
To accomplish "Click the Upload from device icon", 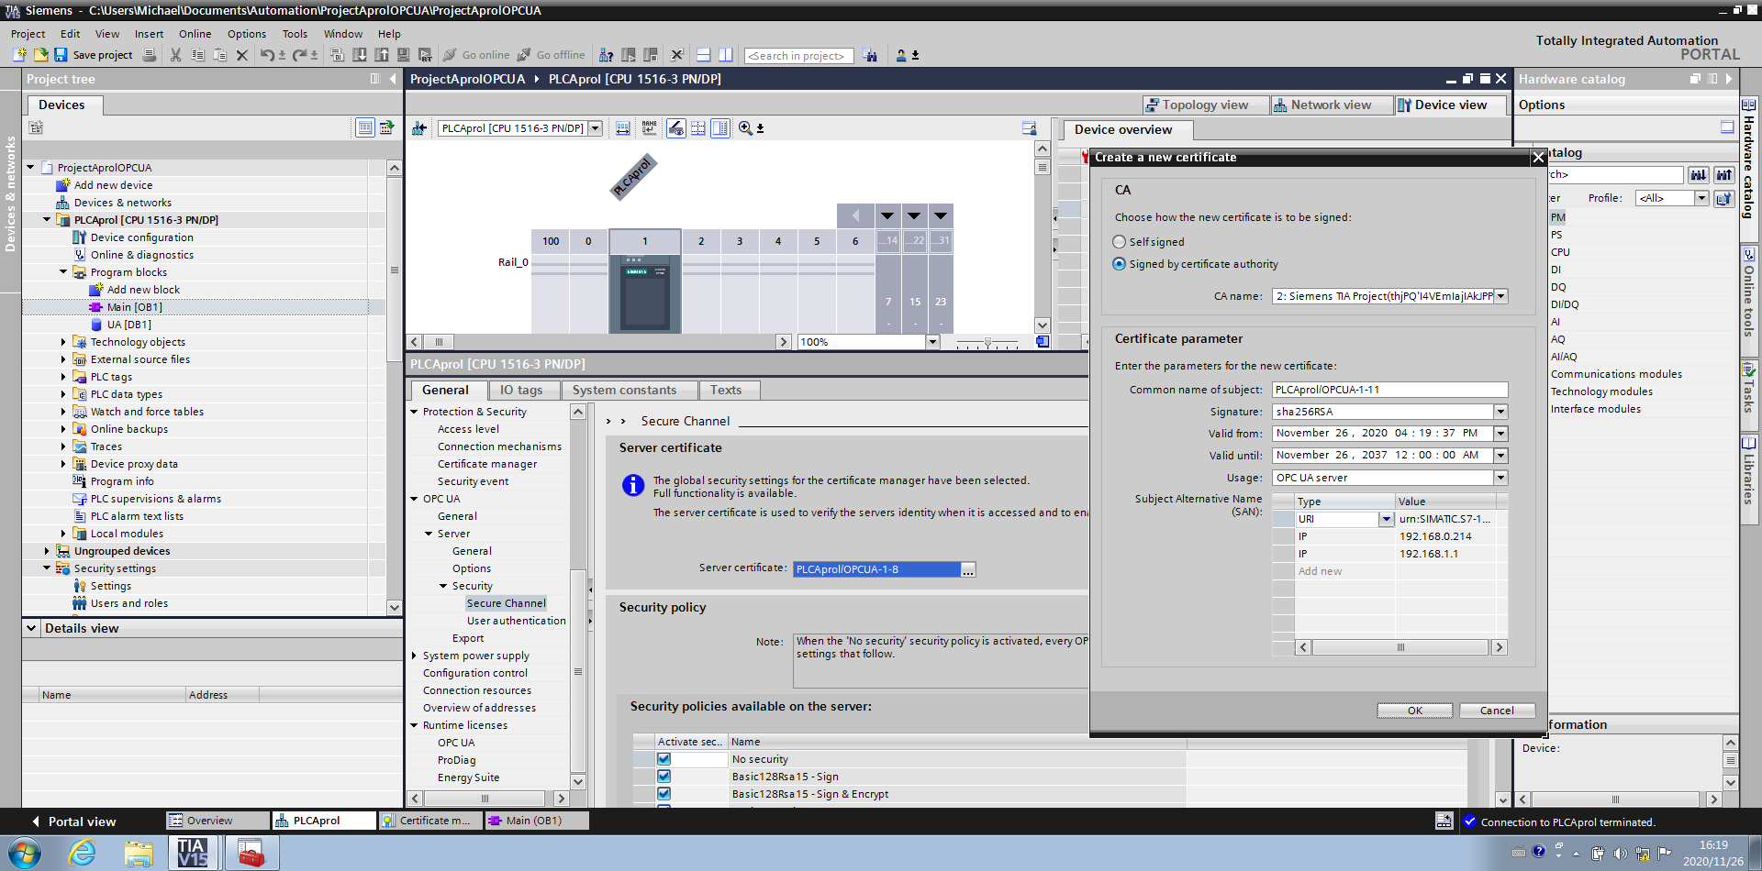I will [x=382, y=55].
